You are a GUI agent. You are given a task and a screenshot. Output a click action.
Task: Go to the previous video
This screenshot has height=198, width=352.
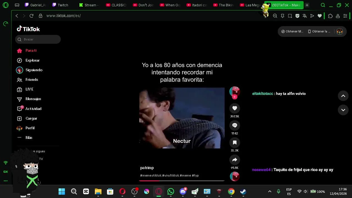pyautogui.click(x=343, y=96)
